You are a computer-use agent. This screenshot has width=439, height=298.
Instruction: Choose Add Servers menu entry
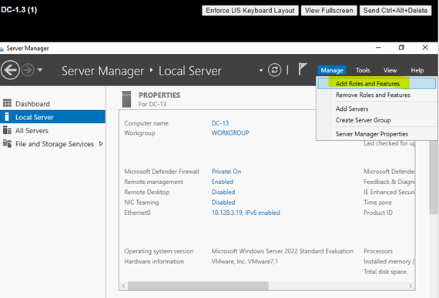point(377,109)
